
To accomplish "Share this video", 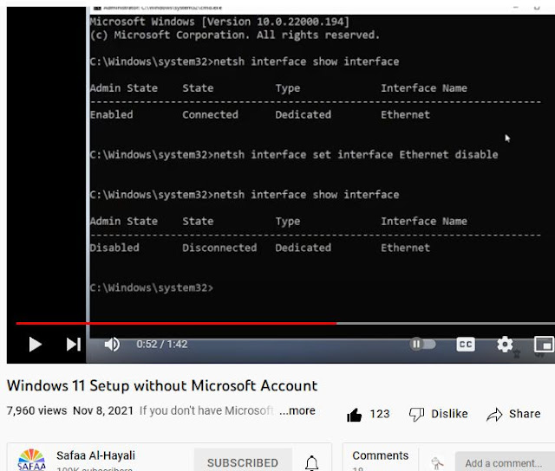I will [513, 414].
